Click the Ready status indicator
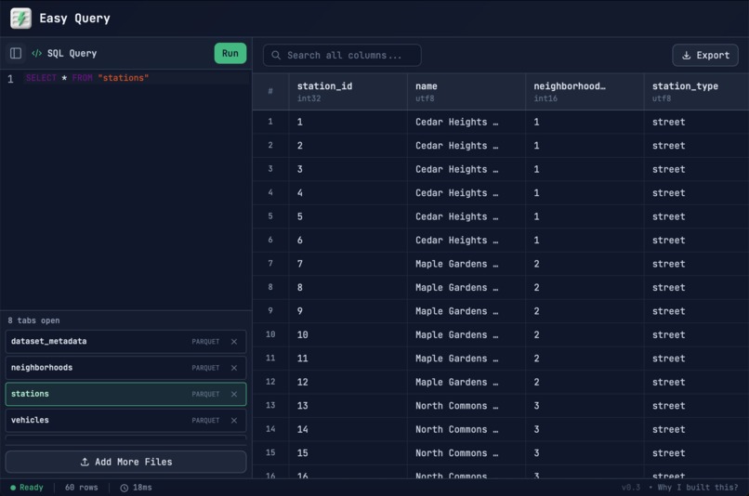Viewport: 749px width, 496px height. pyautogui.click(x=27, y=488)
